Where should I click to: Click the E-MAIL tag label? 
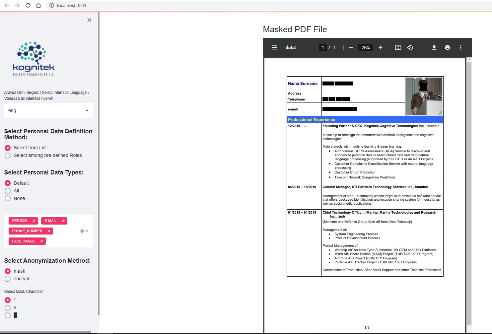tap(50, 221)
